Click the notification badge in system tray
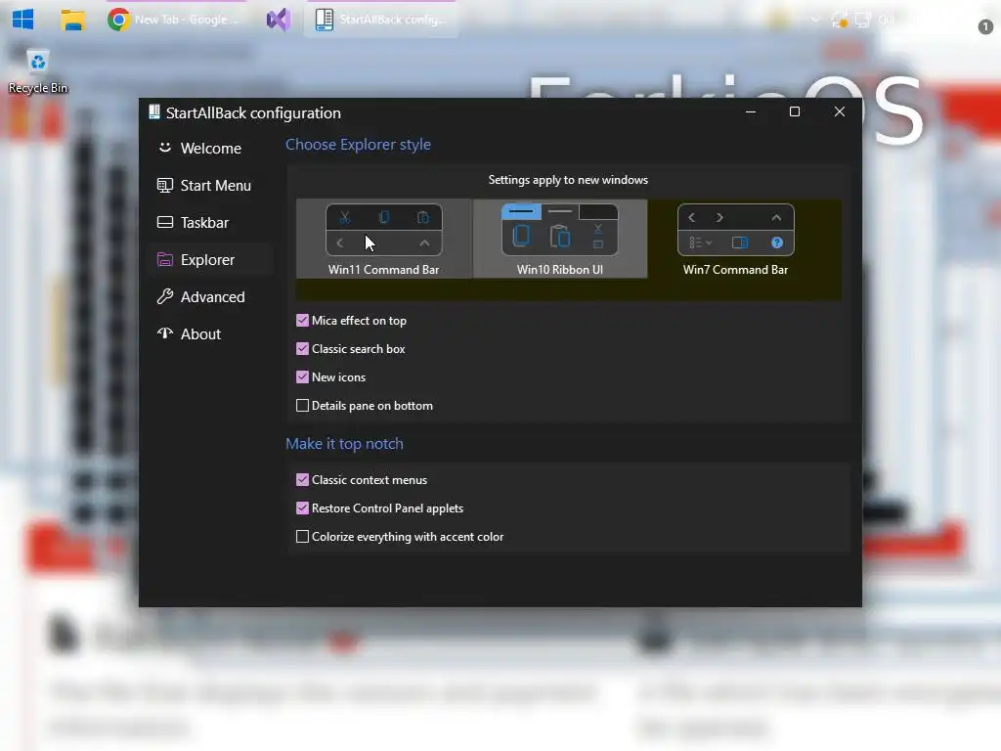 (x=985, y=26)
